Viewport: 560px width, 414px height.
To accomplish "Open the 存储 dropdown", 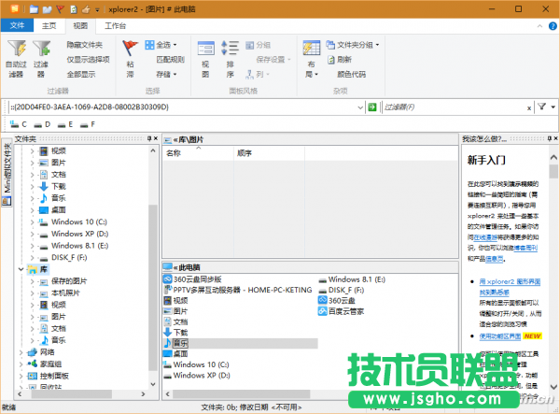I will point(166,75).
